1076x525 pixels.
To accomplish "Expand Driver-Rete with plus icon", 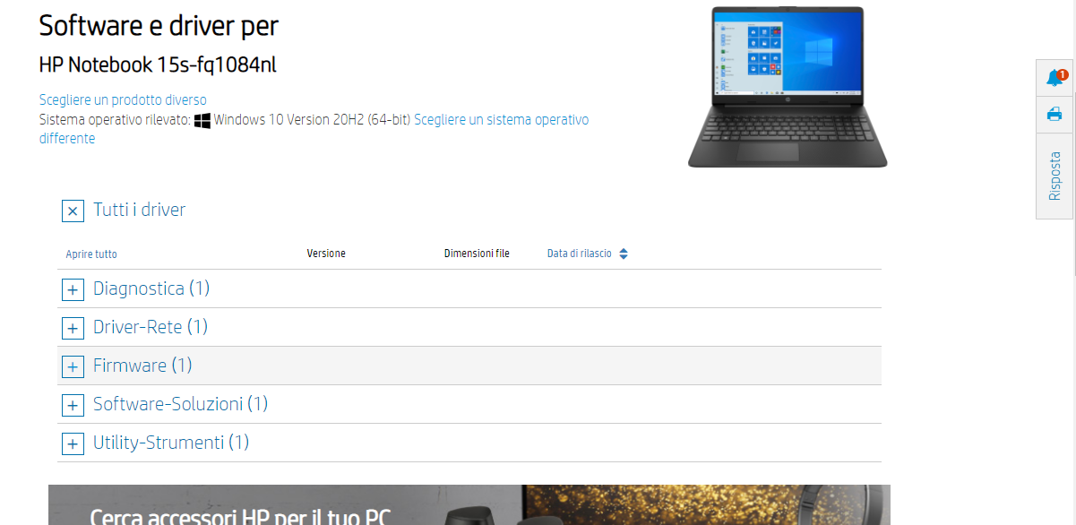I will [x=73, y=329].
